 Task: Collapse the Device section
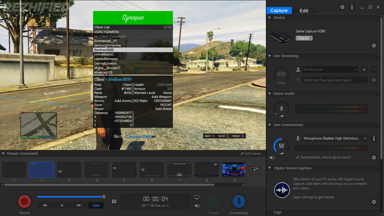pyautogui.click(x=269, y=18)
